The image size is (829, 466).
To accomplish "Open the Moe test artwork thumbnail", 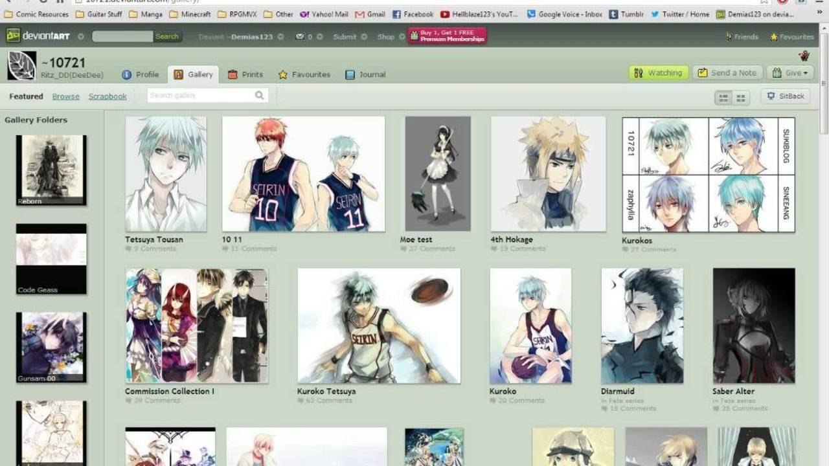I will tap(438, 173).
